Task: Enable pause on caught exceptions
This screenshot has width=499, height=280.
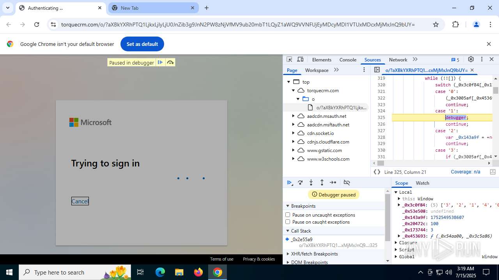Action: pyautogui.click(x=288, y=222)
